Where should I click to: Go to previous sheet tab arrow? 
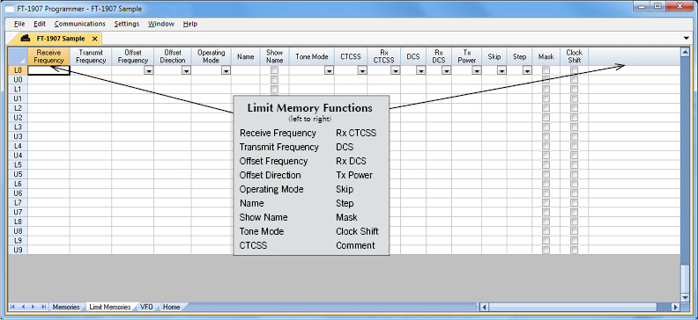click(x=23, y=307)
